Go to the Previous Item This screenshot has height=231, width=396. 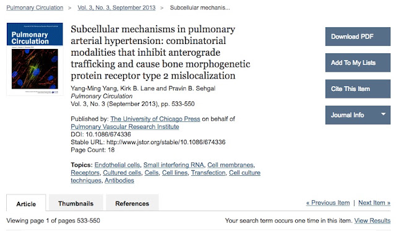pos(328,203)
